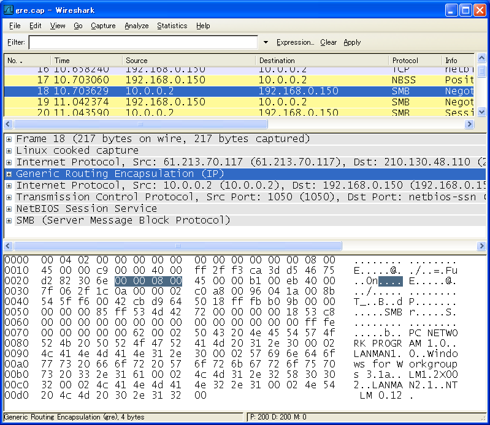
Task: Click the Filter label button
Action: click(16, 42)
